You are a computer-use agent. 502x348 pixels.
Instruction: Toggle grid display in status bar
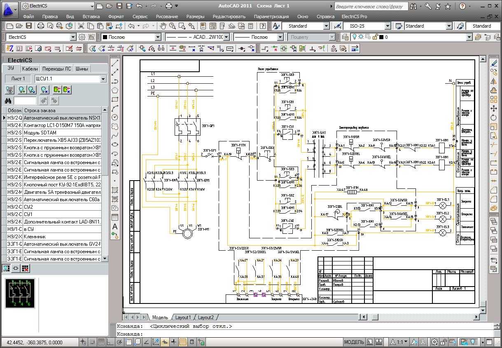[101, 342]
